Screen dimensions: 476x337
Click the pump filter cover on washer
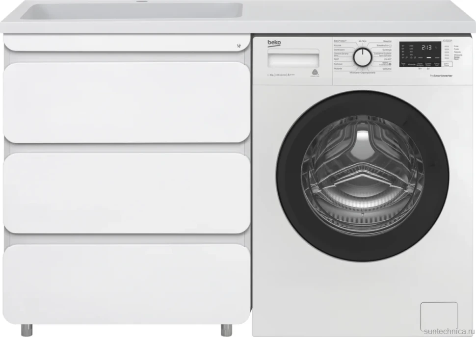(x=439, y=316)
